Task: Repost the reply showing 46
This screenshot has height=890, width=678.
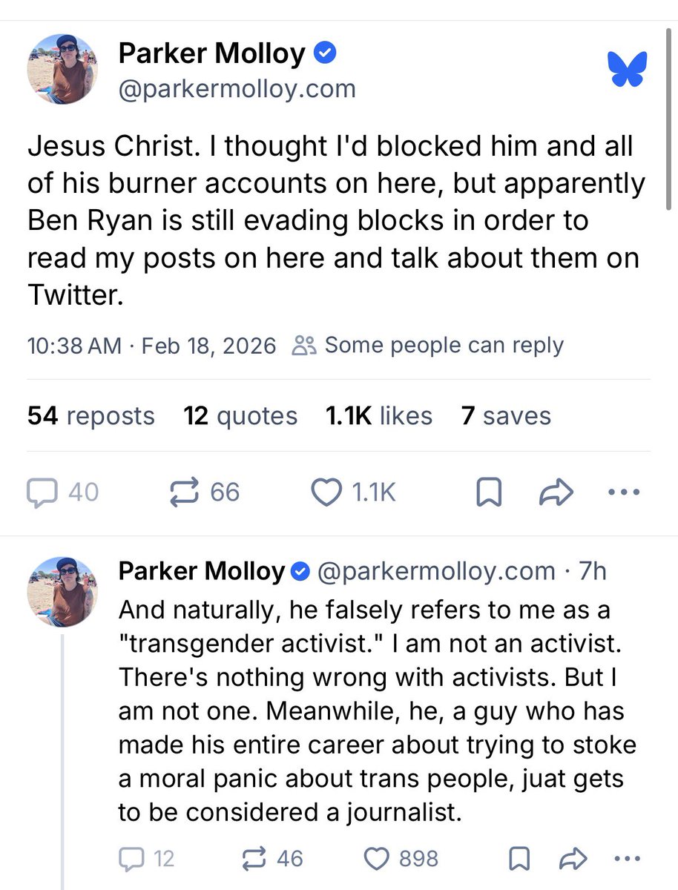Action: click(x=255, y=858)
